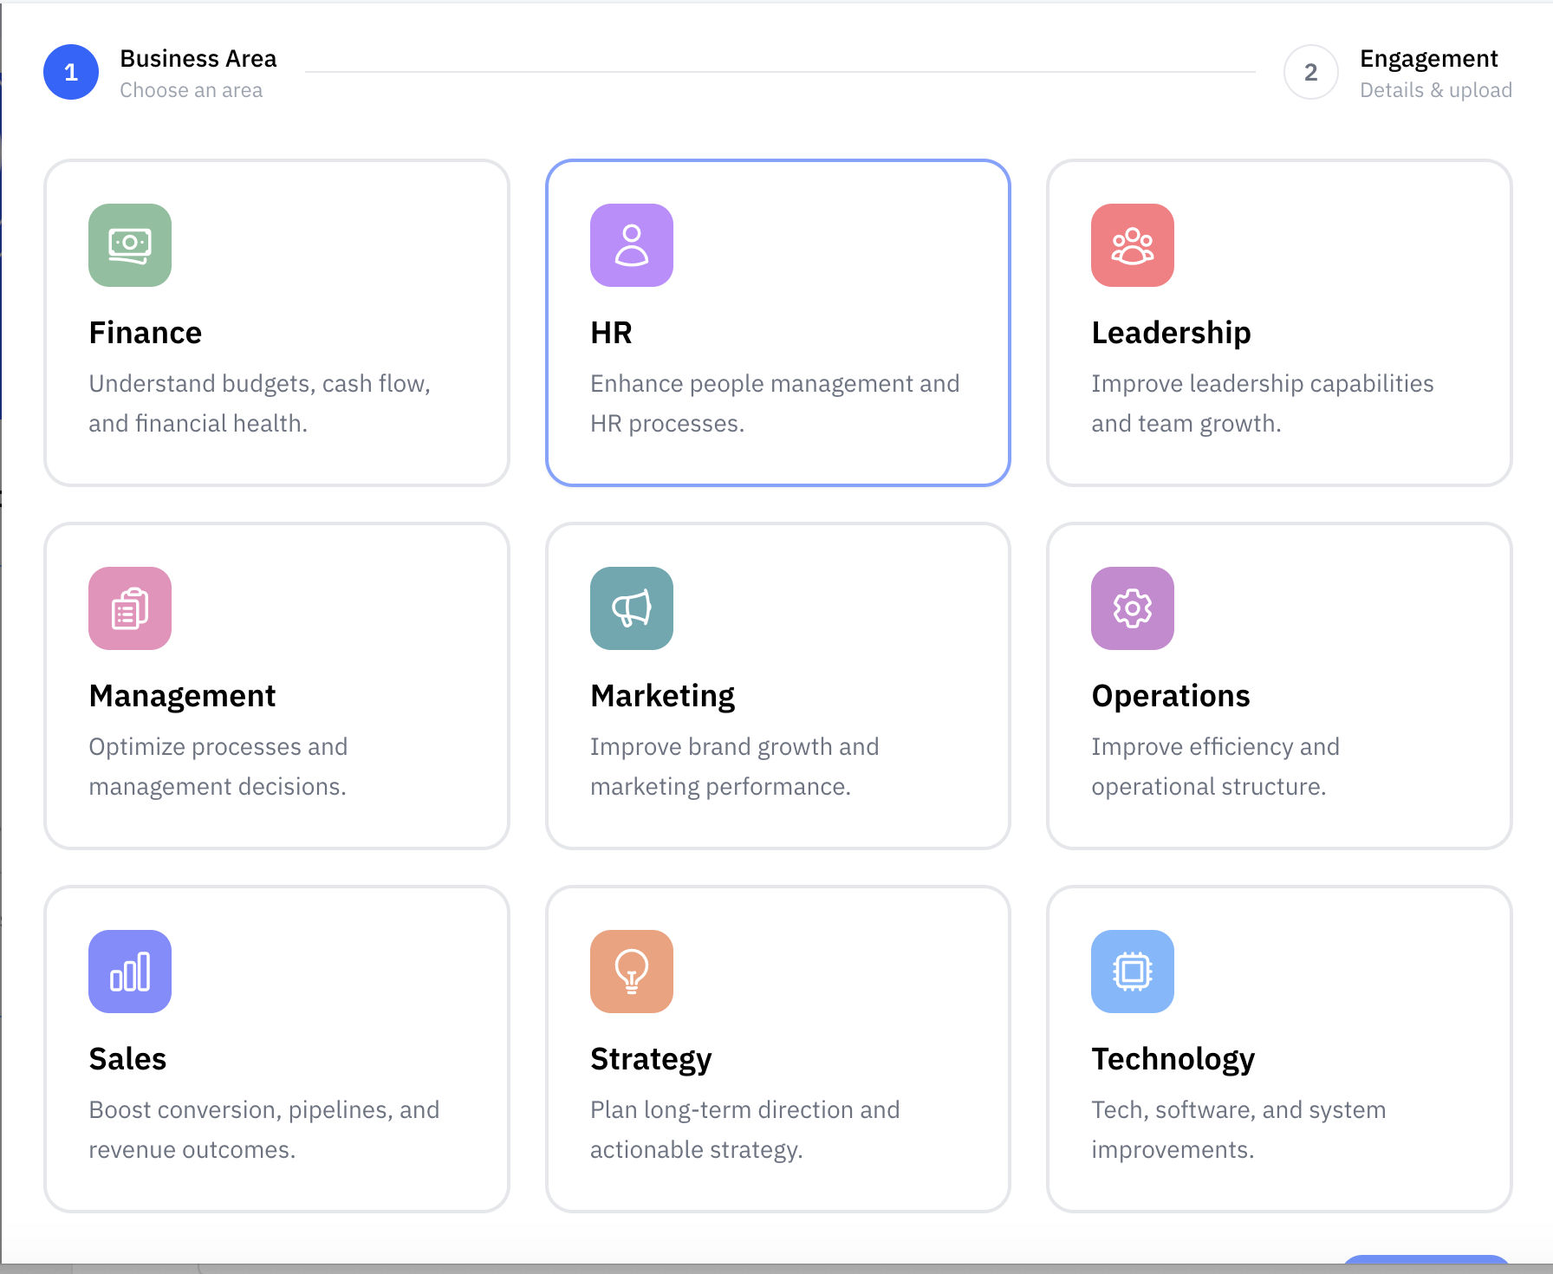This screenshot has height=1274, width=1553.
Task: Select the Operations business area card
Action: click(1278, 686)
